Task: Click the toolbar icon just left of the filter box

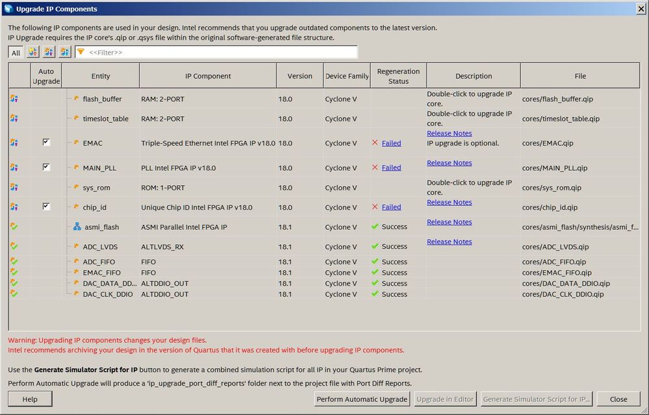Action: [64, 52]
